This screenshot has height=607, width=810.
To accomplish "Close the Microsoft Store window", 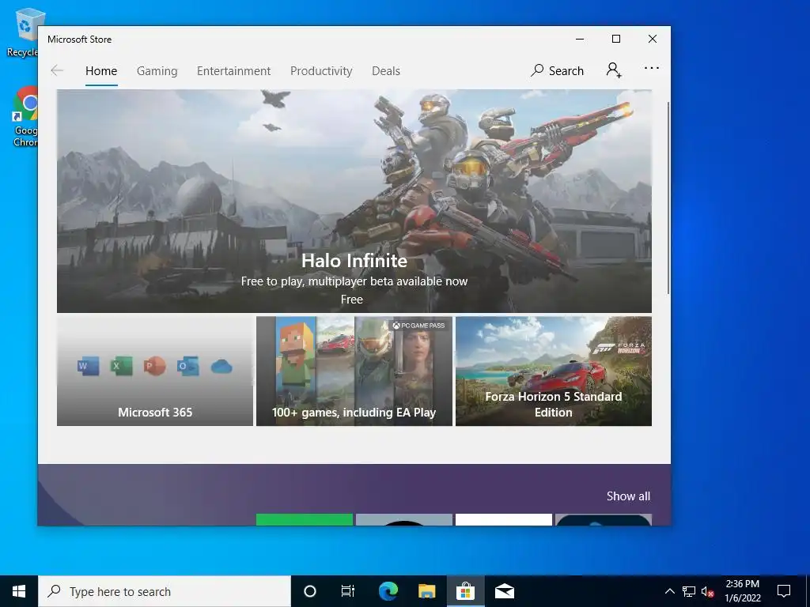I will [653, 40].
